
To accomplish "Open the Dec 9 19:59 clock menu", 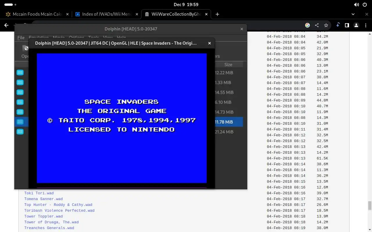I will point(186,5).
